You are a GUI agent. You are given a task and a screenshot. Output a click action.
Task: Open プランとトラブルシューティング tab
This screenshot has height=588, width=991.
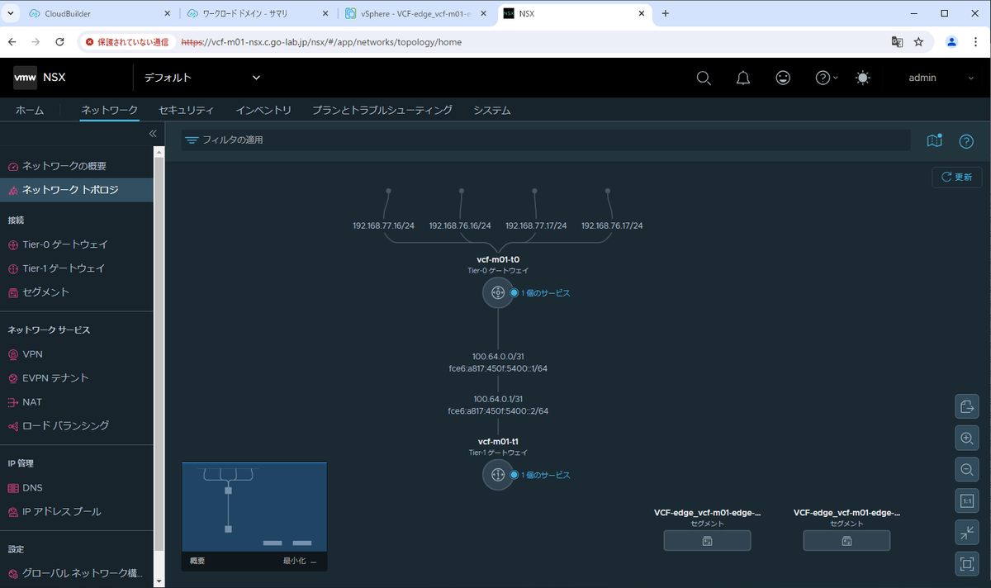[382, 110]
